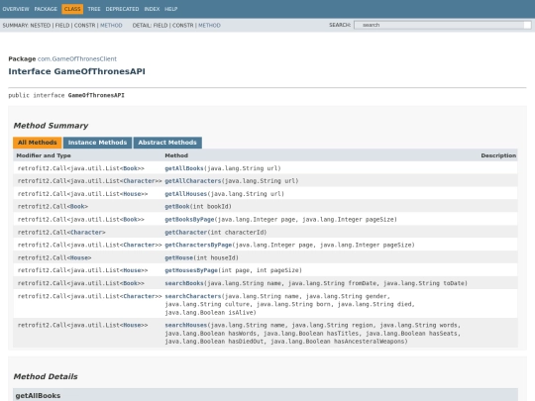535x401 pixels.
Task: Switch to Instance Methods tab
Action: click(97, 143)
